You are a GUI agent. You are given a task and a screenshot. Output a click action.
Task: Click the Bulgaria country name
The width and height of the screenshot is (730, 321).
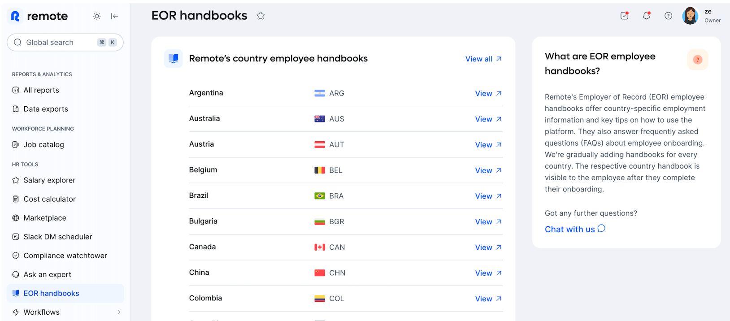pos(203,221)
